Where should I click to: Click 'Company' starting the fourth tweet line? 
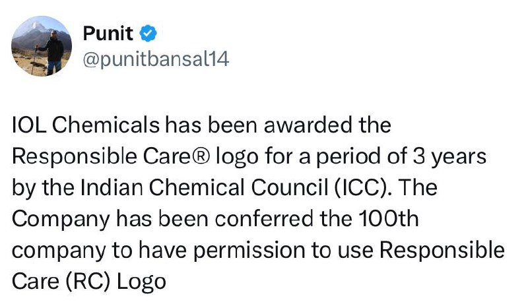[x=61, y=220]
